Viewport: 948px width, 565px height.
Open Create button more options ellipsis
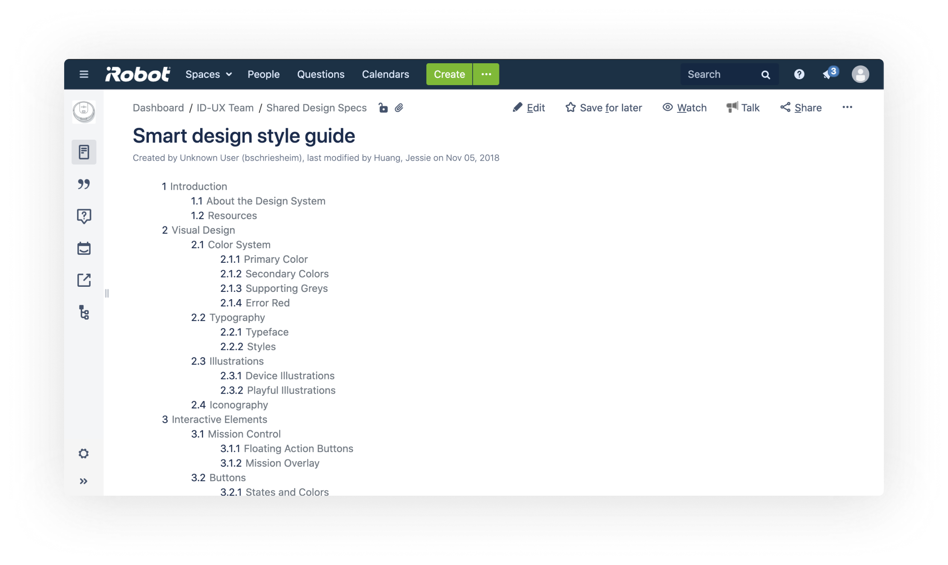click(486, 74)
